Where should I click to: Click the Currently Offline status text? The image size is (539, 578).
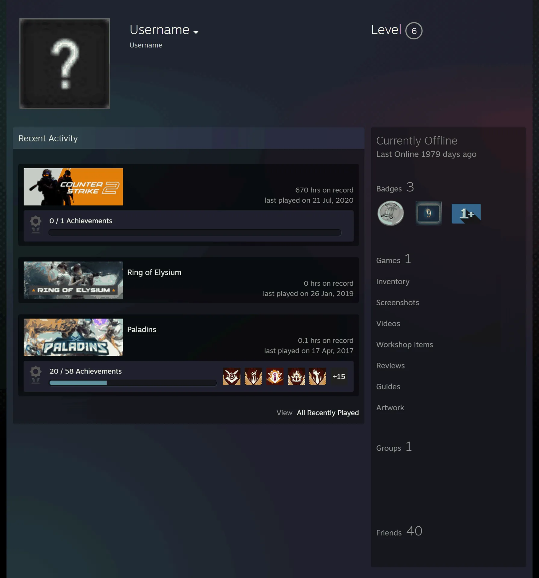tap(417, 141)
